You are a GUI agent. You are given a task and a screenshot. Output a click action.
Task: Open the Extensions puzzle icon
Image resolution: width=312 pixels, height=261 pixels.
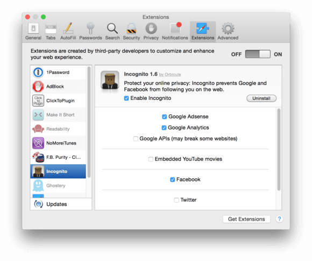click(x=203, y=28)
